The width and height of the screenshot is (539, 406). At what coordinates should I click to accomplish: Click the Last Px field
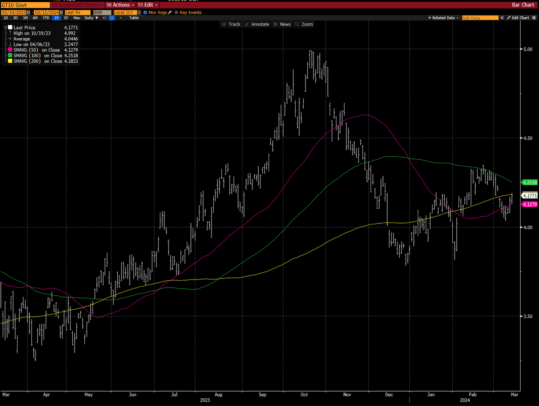[x=78, y=13]
